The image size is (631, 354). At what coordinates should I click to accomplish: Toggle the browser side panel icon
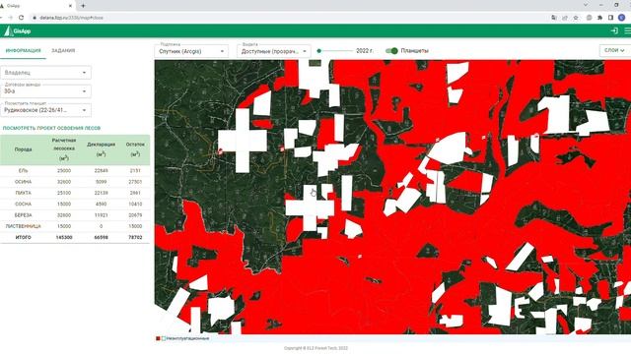(610, 18)
